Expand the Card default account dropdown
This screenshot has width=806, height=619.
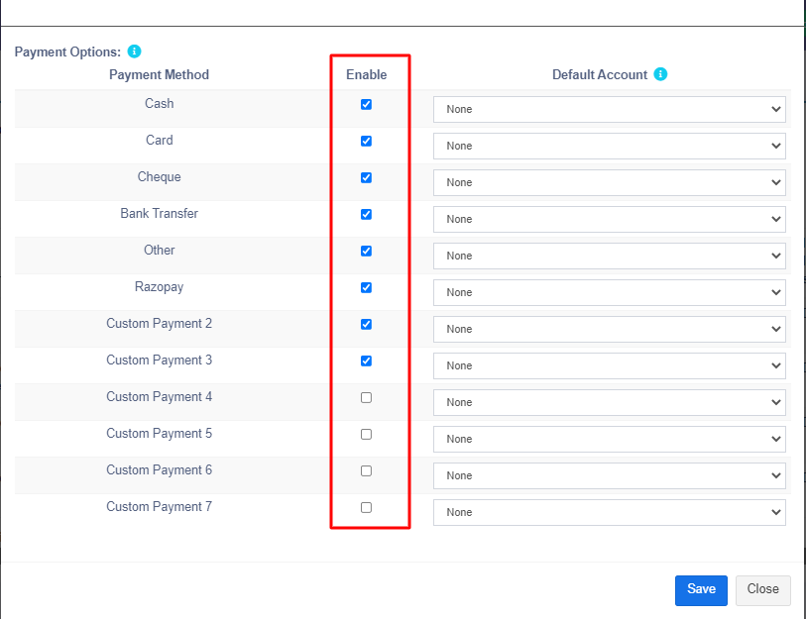coord(609,146)
